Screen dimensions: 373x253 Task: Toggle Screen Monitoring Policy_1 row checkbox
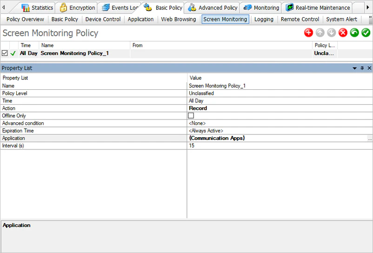pyautogui.click(x=5, y=53)
